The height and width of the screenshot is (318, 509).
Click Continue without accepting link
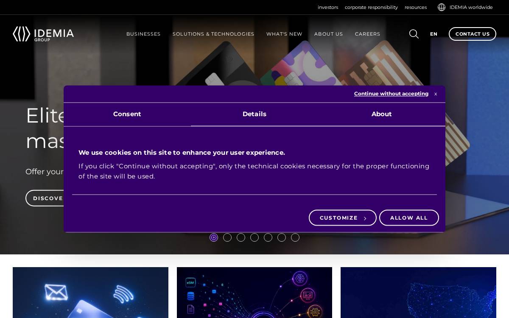pyautogui.click(x=391, y=94)
